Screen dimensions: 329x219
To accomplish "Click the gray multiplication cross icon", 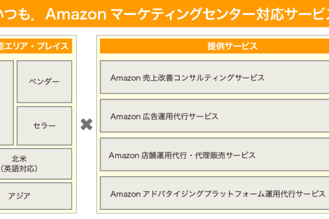I will (x=87, y=124).
